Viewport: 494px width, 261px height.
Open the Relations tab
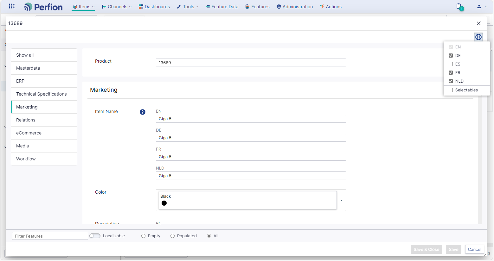[44, 120]
